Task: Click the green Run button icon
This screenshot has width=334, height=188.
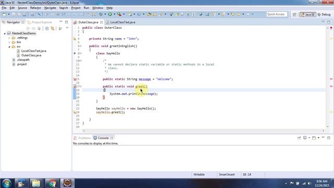Action: [x=110, y=14]
